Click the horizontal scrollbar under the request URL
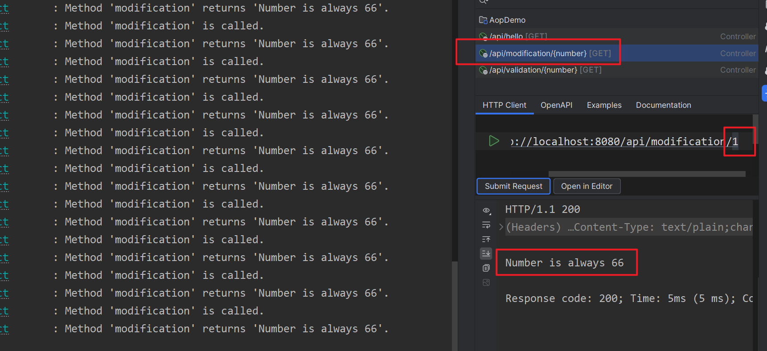 pos(646,174)
